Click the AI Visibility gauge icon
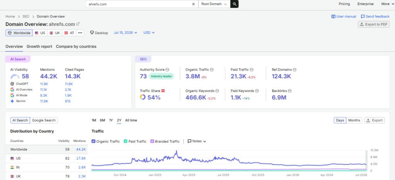This screenshot has width=395, height=180. pos(15,76)
